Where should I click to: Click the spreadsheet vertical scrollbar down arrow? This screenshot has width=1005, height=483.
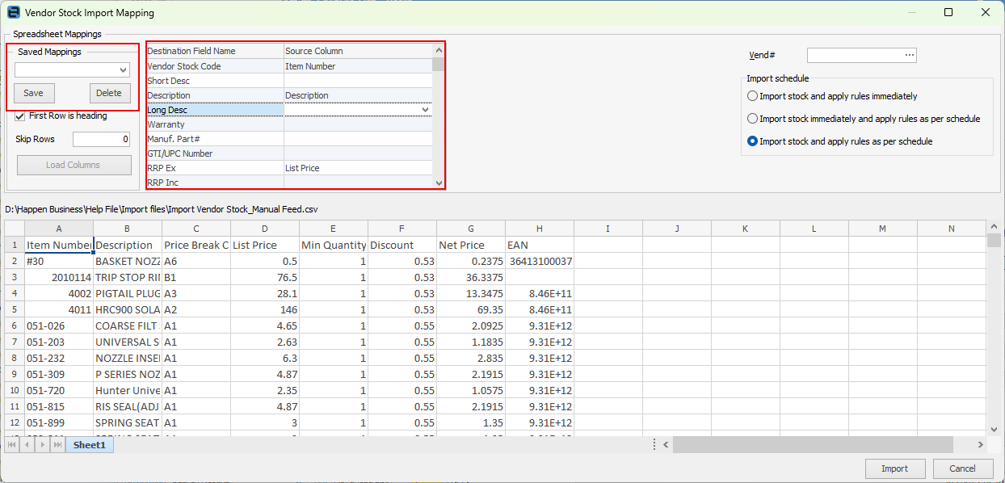pyautogui.click(x=994, y=430)
